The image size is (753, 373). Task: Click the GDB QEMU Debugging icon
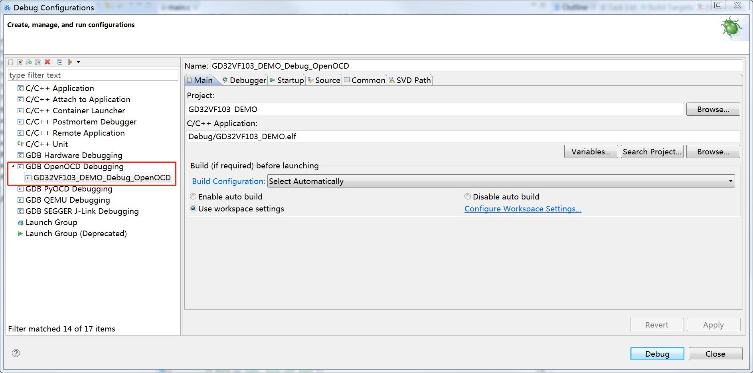pos(20,200)
